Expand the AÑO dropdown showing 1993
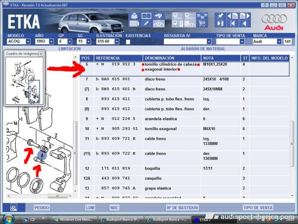 (51, 41)
